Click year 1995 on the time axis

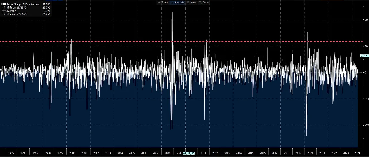point(11,153)
